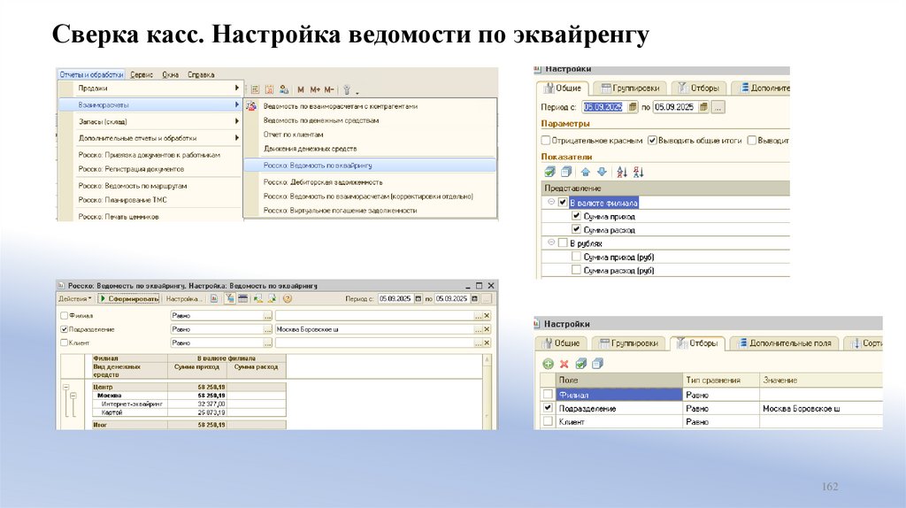Click filter funnel icon in report toolbar

coord(230,299)
